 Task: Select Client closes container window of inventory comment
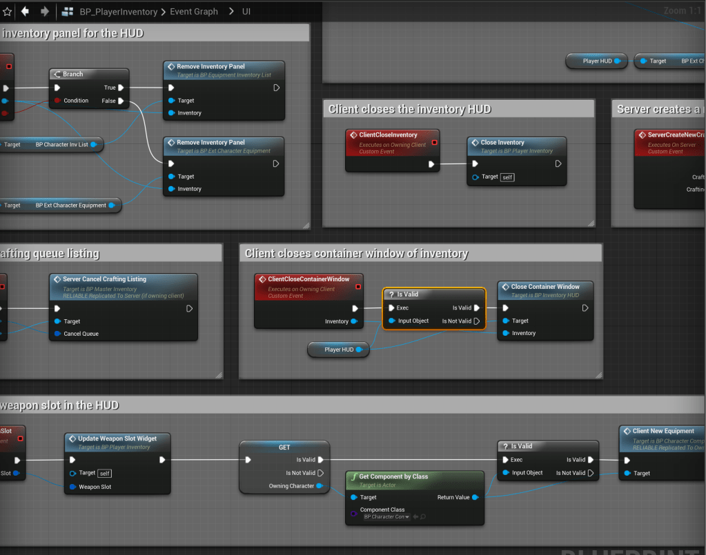[420, 253]
